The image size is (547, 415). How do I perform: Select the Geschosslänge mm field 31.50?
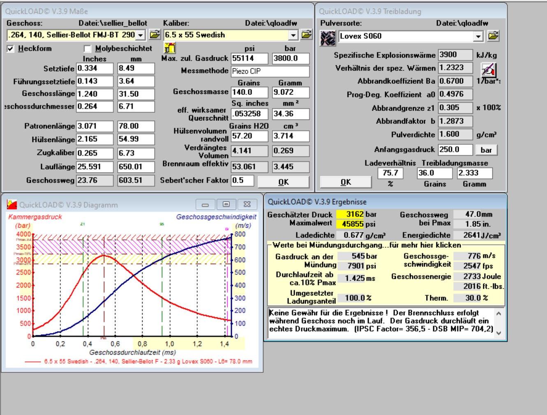coord(136,94)
